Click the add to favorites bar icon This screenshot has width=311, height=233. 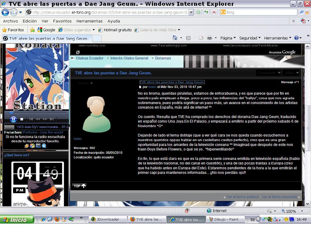(32, 30)
